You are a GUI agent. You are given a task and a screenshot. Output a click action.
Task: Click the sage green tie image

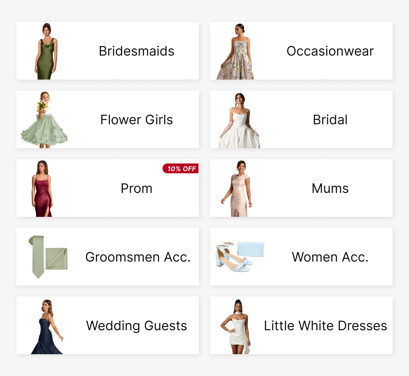(x=48, y=257)
